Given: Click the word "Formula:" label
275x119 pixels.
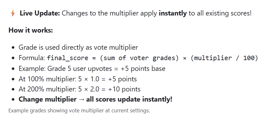Looking at the screenshot, I should 32,58.
